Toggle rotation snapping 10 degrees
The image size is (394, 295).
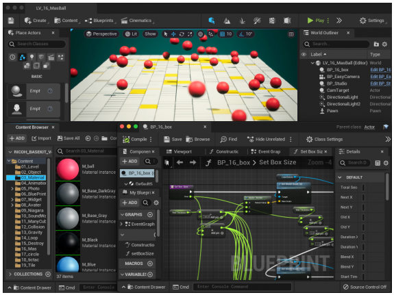246,34
